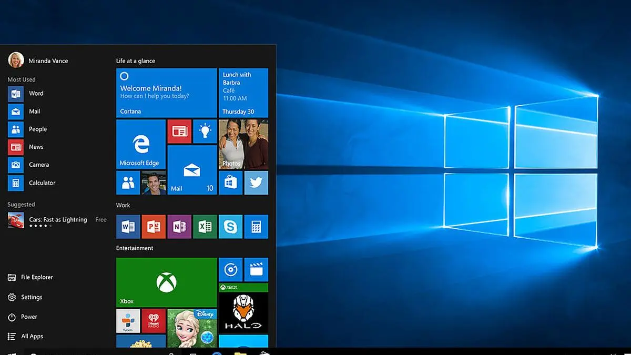This screenshot has height=355, width=631.
Task: Open Settings from the Start menu
Action: point(32,297)
